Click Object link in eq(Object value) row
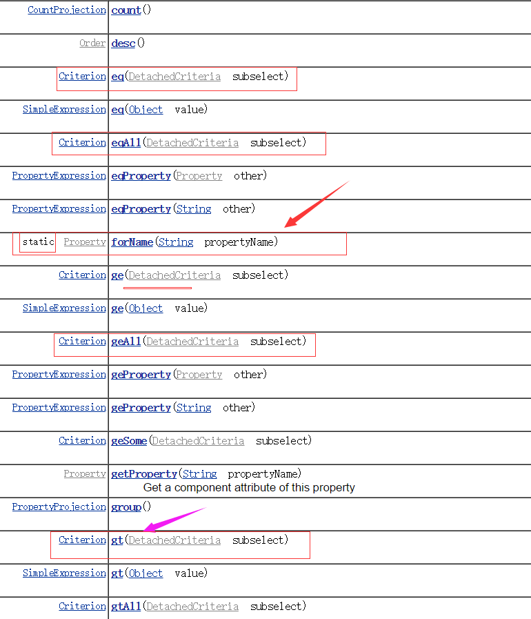Image resolution: width=531 pixels, height=619 pixels. (146, 109)
